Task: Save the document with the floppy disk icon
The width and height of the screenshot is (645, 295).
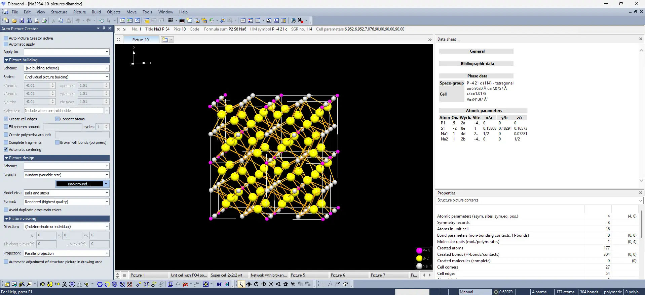Action: pos(22,20)
